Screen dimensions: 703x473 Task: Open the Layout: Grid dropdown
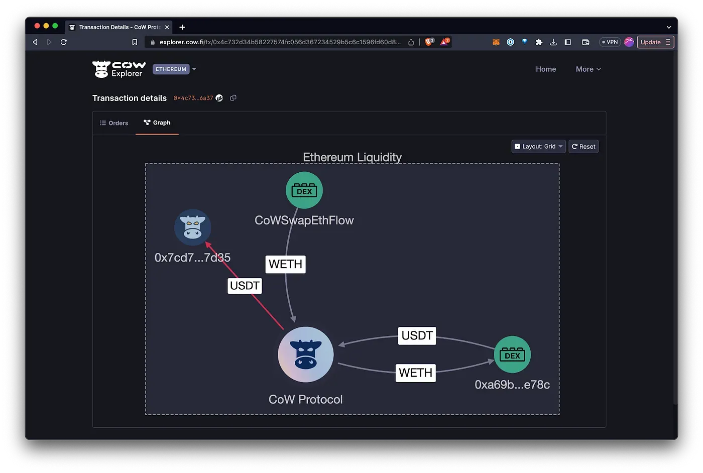coord(539,147)
